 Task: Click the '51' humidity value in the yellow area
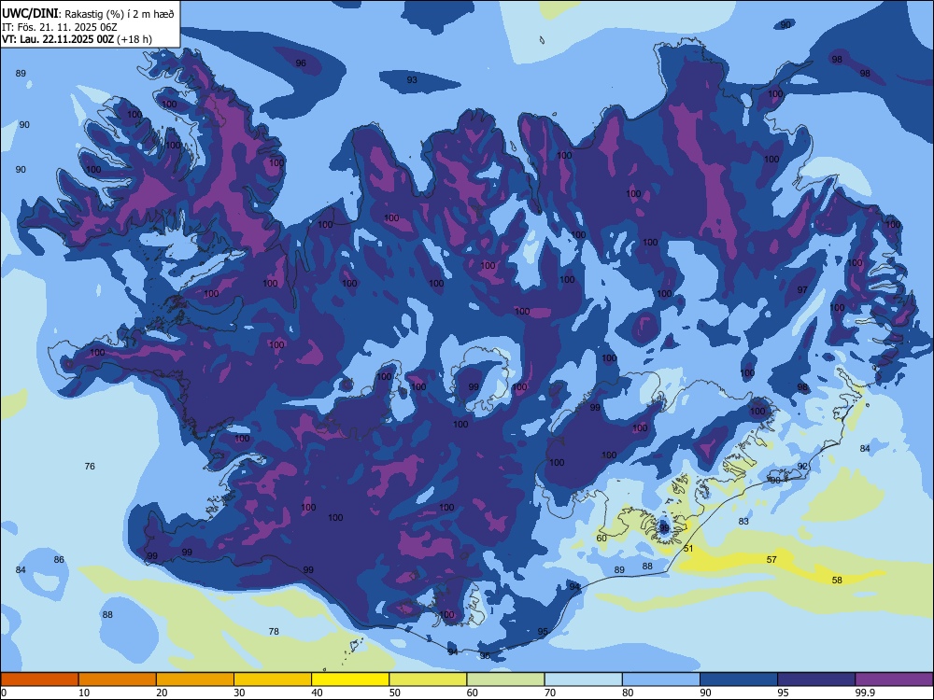tap(688, 548)
